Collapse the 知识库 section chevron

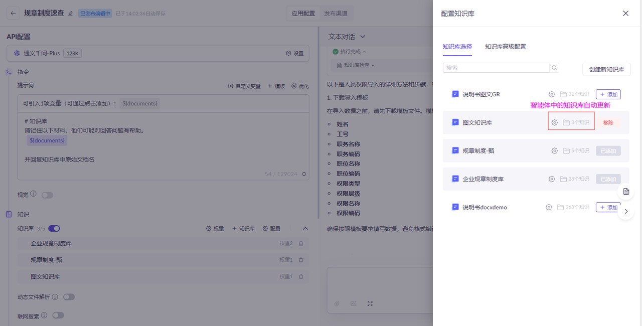click(305, 228)
